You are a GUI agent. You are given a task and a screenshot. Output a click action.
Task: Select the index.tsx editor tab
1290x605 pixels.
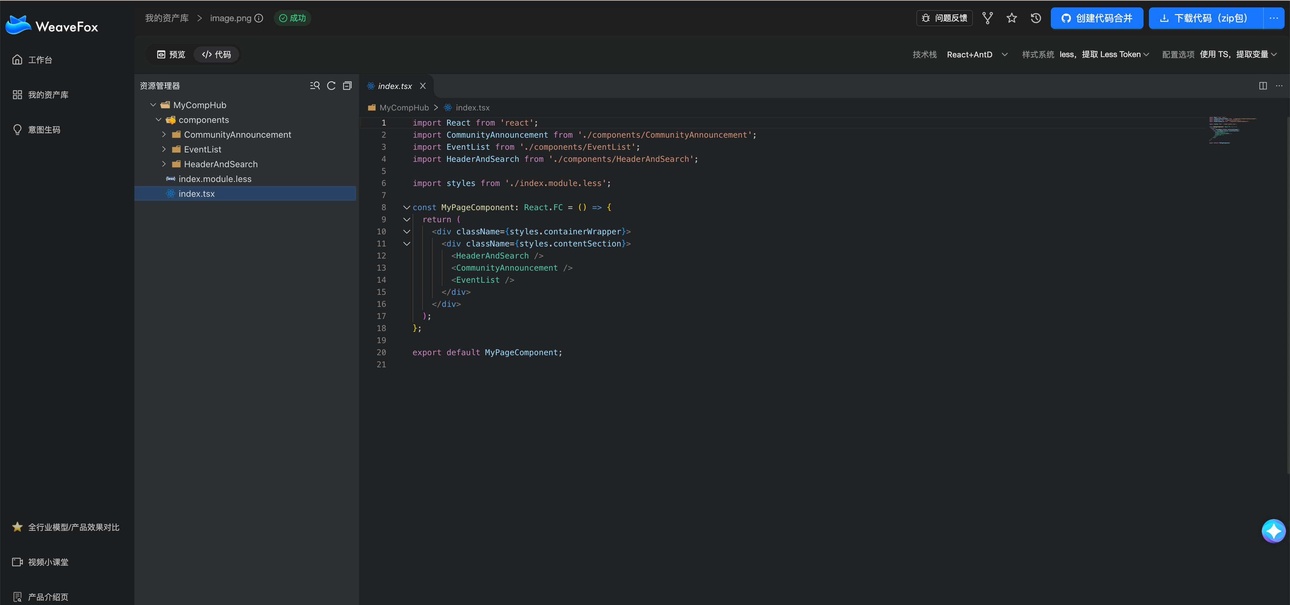tap(395, 86)
